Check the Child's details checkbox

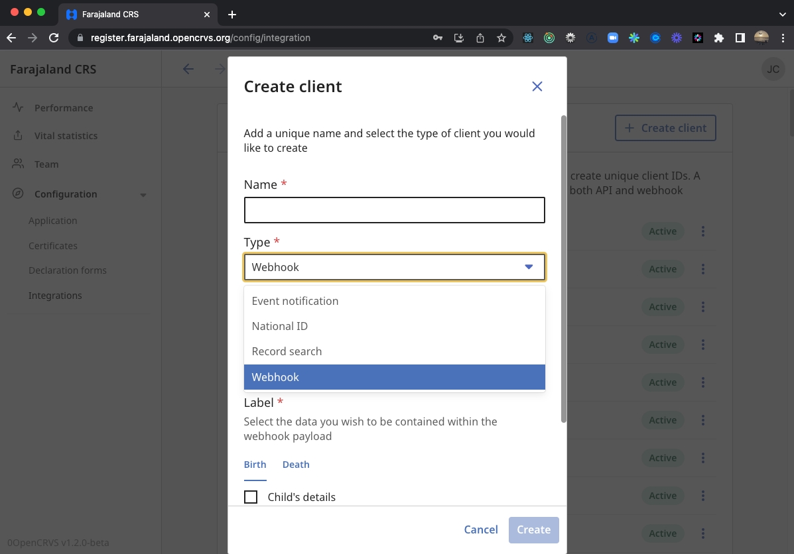pos(251,497)
